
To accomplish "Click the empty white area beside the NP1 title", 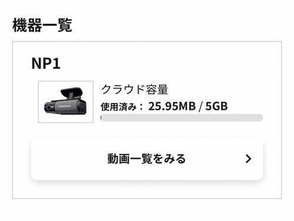I will [157, 63].
